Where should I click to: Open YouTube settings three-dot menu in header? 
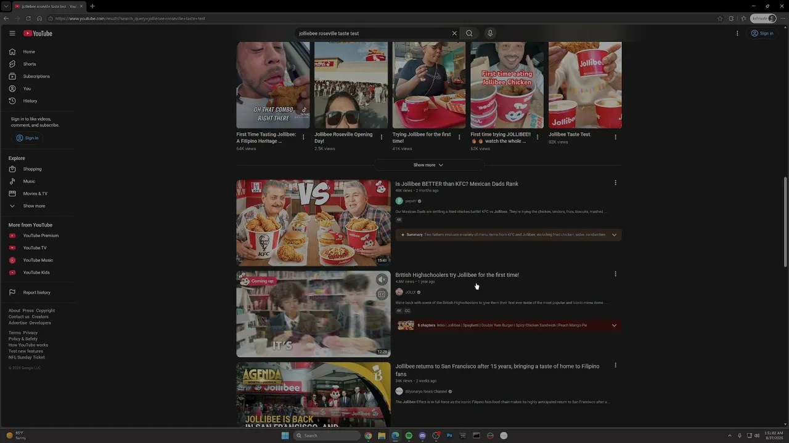737,33
